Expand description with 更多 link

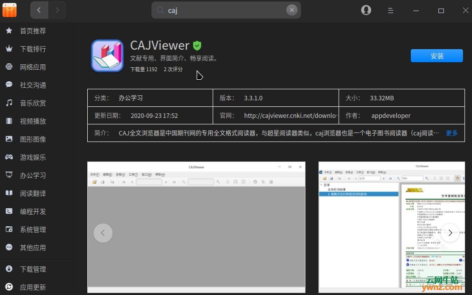[451, 133]
